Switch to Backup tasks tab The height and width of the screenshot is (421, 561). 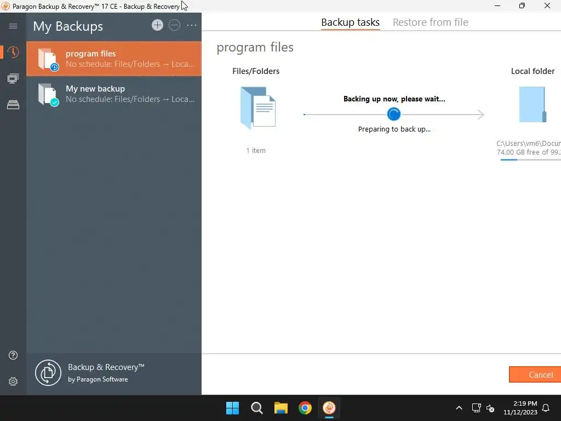click(350, 22)
